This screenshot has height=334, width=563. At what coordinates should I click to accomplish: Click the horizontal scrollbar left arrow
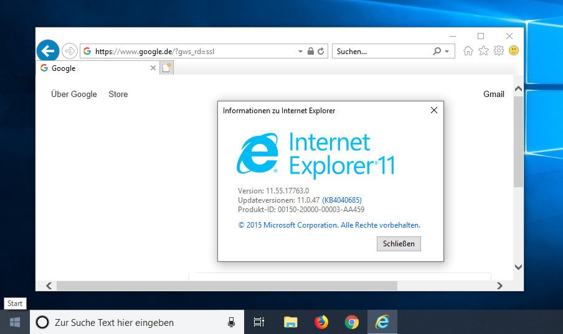49,285
